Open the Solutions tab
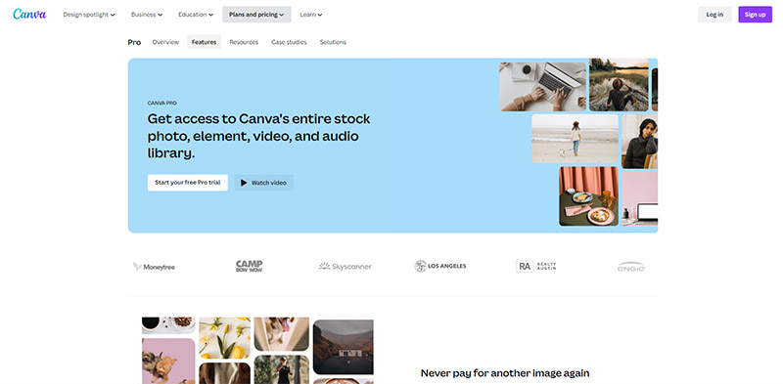Image resolution: width=783 pixels, height=384 pixels. point(333,42)
